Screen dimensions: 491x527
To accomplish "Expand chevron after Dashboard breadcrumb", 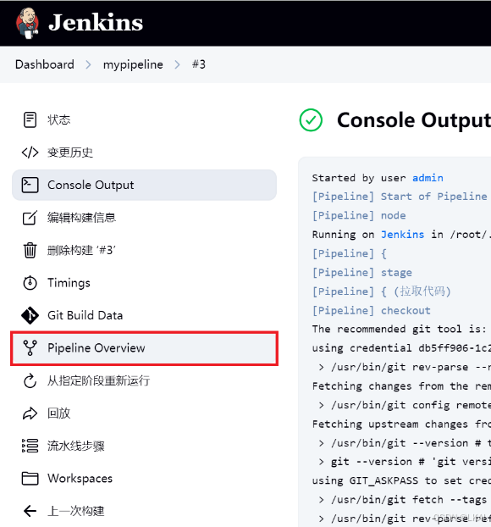I will point(88,64).
